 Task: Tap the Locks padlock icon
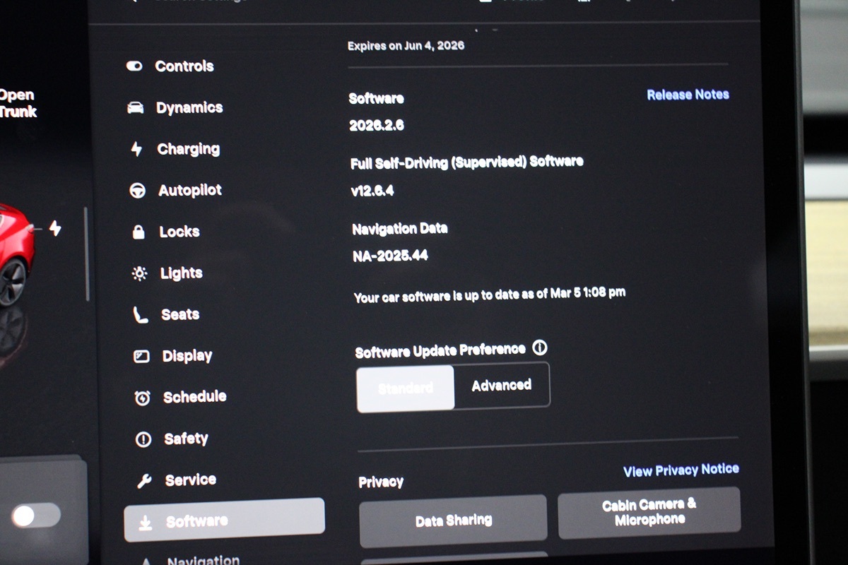point(139,232)
